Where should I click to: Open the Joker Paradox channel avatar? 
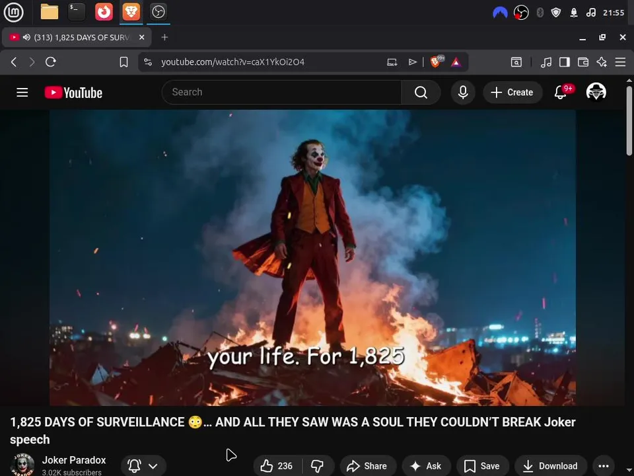pyautogui.click(x=22, y=465)
